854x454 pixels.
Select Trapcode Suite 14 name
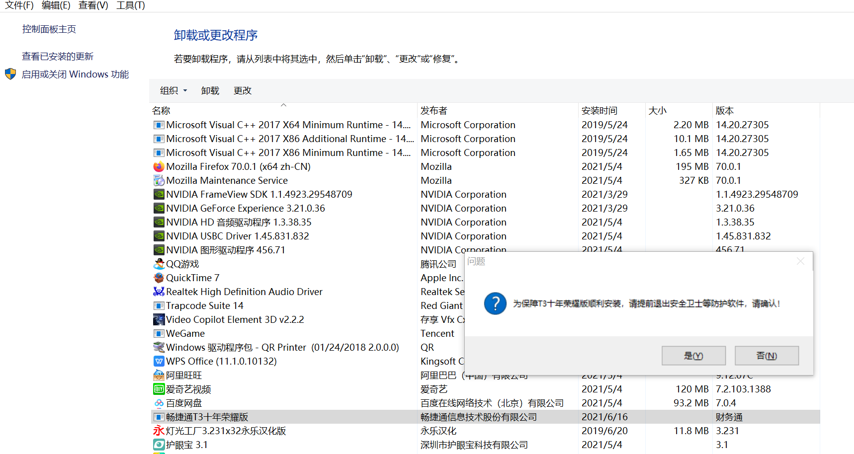tap(205, 305)
